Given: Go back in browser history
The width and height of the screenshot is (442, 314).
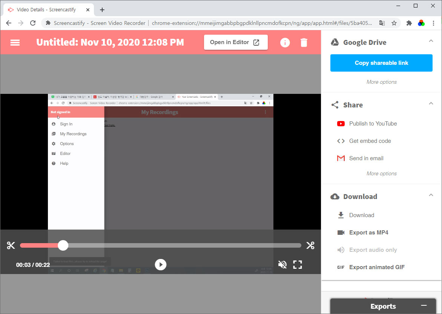Looking at the screenshot, I should pos(9,23).
